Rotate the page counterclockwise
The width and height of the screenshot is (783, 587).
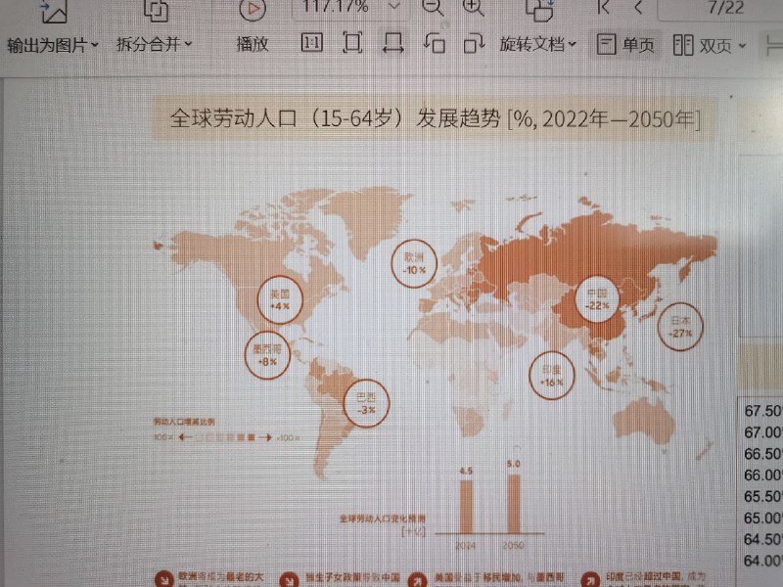(434, 43)
